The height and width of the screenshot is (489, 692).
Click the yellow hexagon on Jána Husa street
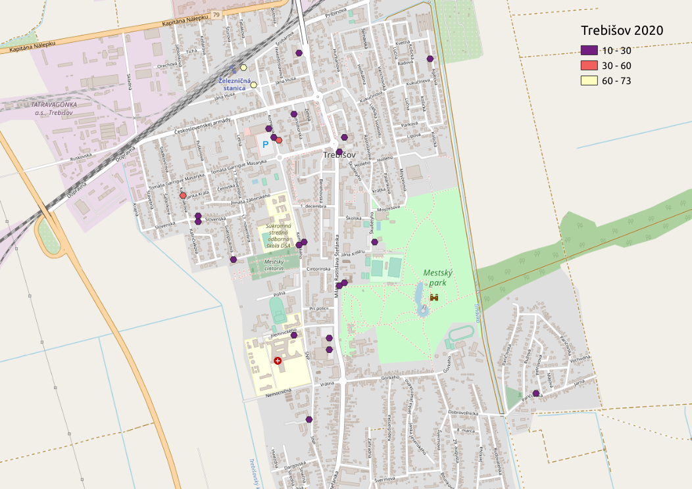pyautogui.click(x=254, y=84)
